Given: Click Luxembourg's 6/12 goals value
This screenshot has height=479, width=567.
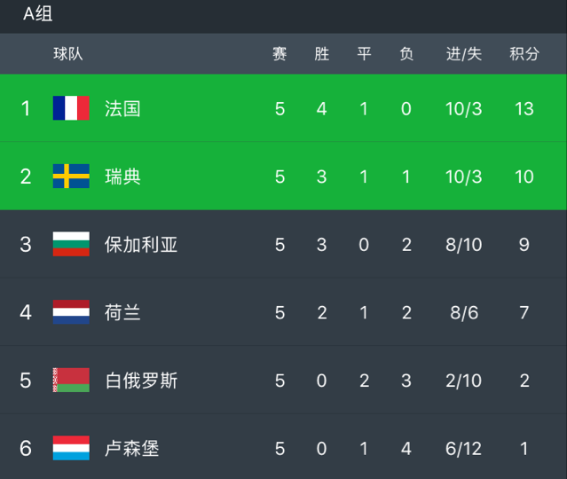Looking at the screenshot, I should tap(463, 448).
